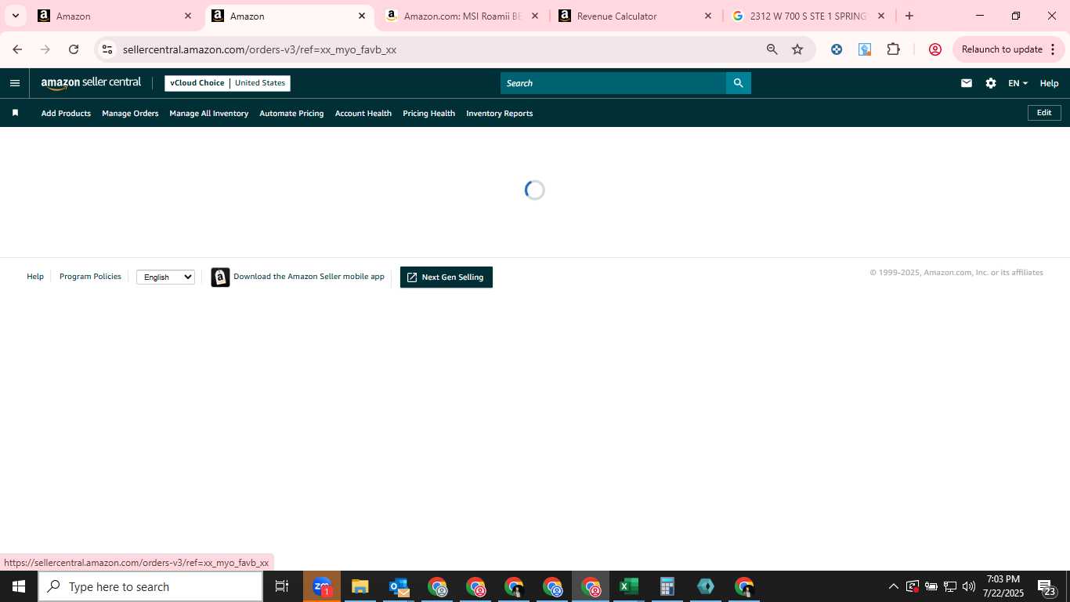Click the zoom magnifier icon in address bar

[772, 49]
